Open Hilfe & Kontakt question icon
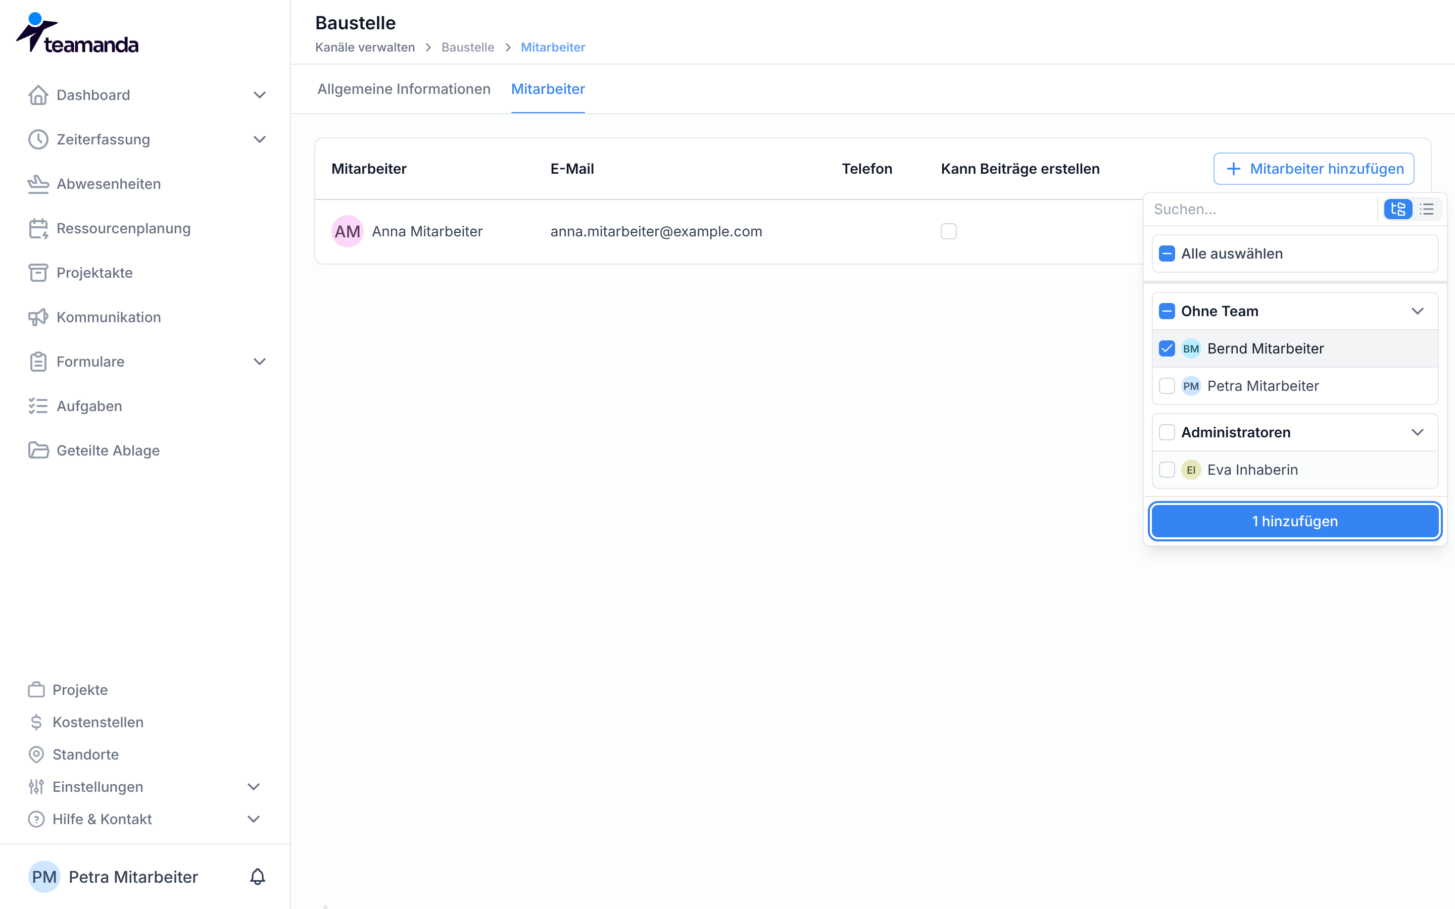1455x909 pixels. pyautogui.click(x=36, y=820)
